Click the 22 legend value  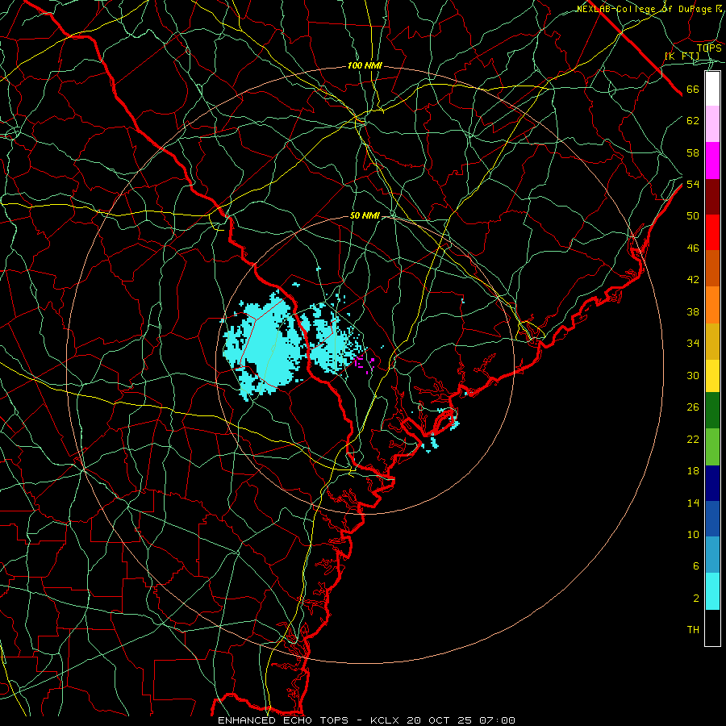[x=693, y=439]
